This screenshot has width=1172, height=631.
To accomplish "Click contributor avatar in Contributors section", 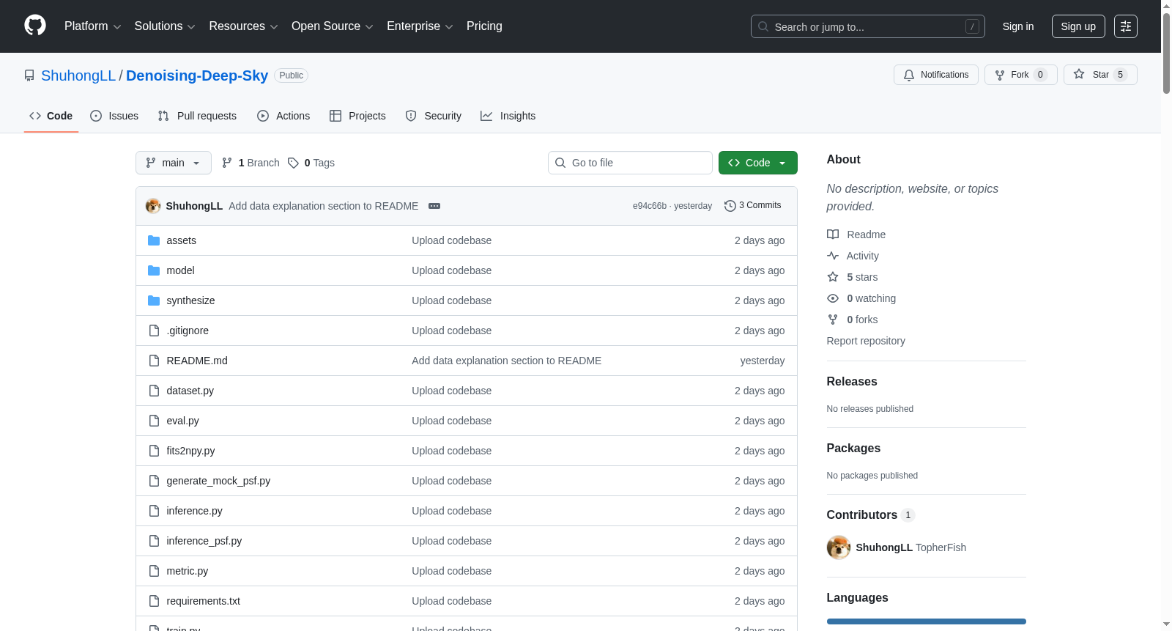I will point(839,547).
